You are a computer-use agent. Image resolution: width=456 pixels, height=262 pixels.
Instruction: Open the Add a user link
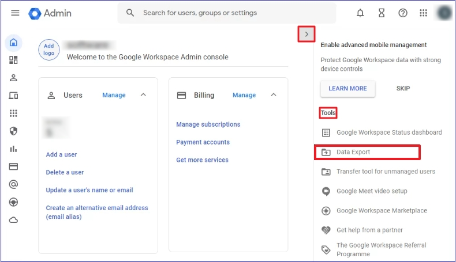point(61,155)
